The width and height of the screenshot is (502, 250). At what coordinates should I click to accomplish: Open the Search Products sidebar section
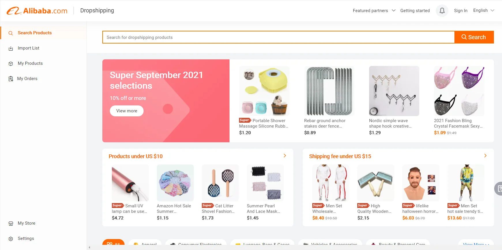[x=35, y=33]
